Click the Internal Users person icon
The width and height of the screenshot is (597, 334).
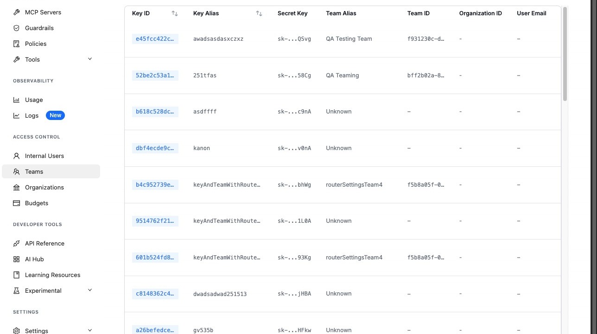click(17, 156)
